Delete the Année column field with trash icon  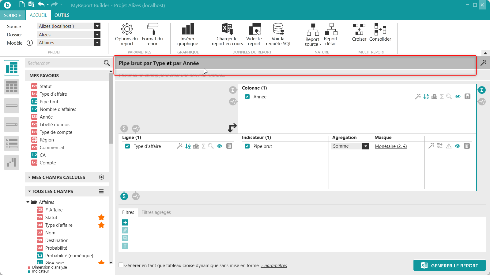coord(467,97)
